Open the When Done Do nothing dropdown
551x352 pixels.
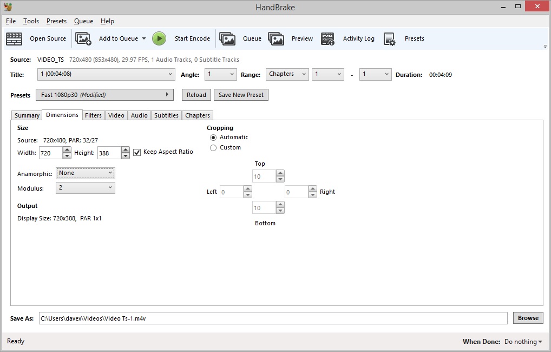coord(523,342)
